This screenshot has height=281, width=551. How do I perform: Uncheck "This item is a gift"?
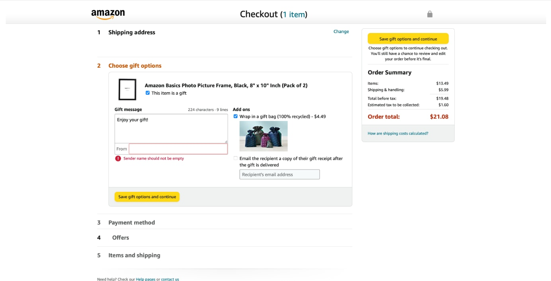point(148,93)
